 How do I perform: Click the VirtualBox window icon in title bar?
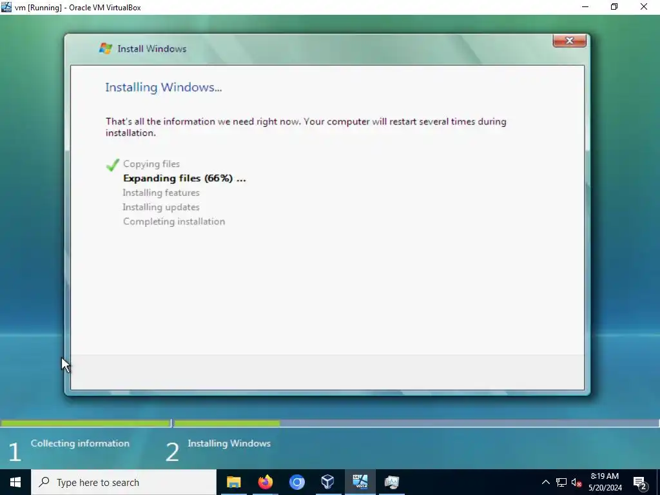[x=6, y=7]
